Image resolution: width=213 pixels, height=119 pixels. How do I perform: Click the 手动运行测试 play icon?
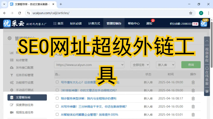(x=12, y=90)
